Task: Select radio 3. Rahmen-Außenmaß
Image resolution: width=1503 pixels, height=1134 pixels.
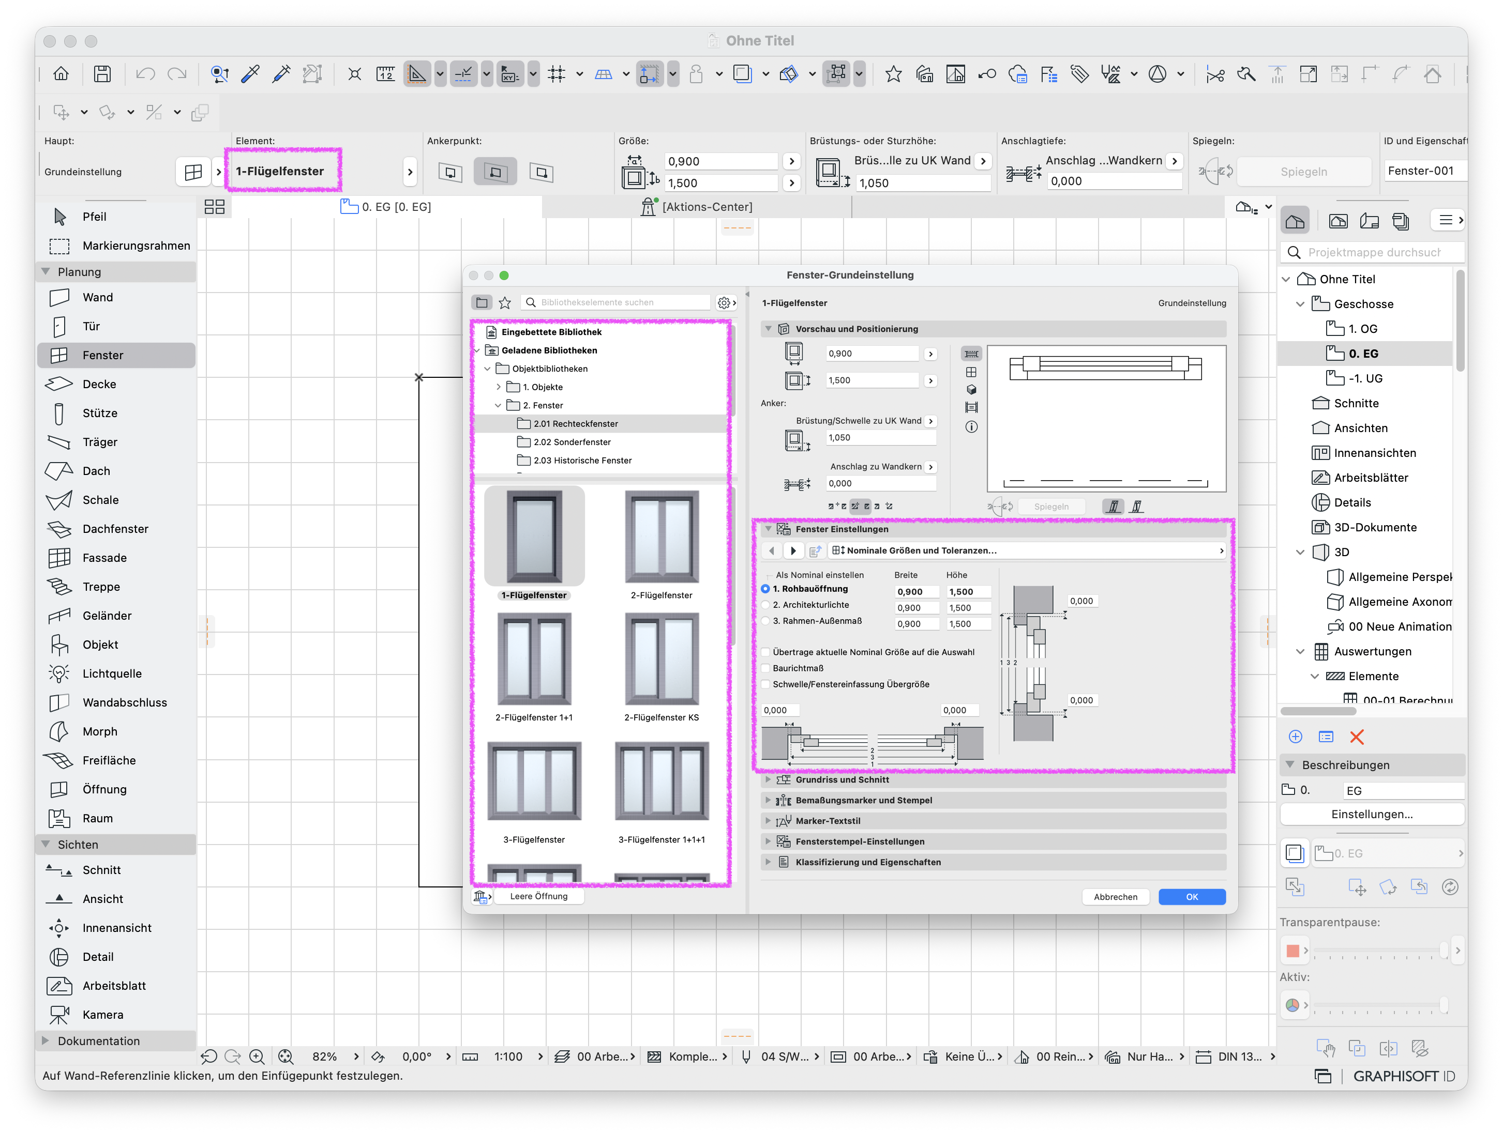Action: coord(765,621)
